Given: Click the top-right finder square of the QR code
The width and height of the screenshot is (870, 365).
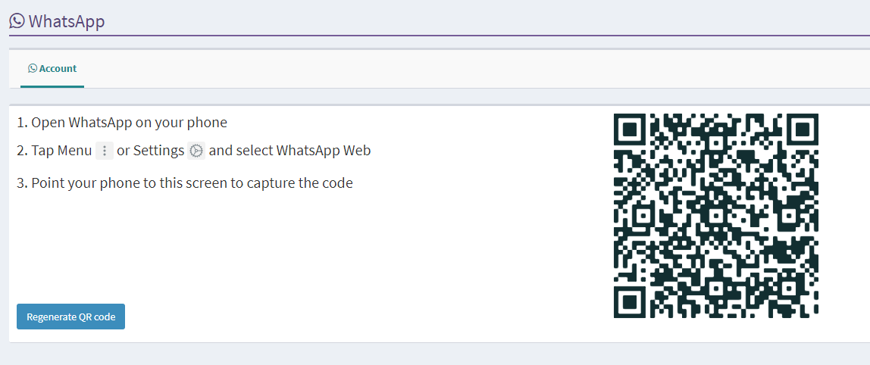Looking at the screenshot, I should pos(803,129).
